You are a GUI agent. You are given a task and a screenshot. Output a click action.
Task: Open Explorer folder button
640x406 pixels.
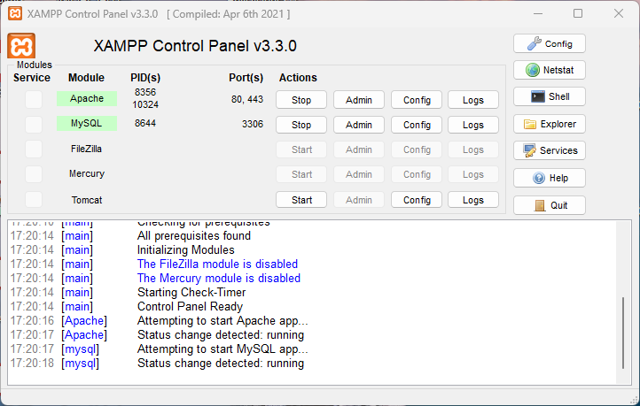tap(549, 124)
